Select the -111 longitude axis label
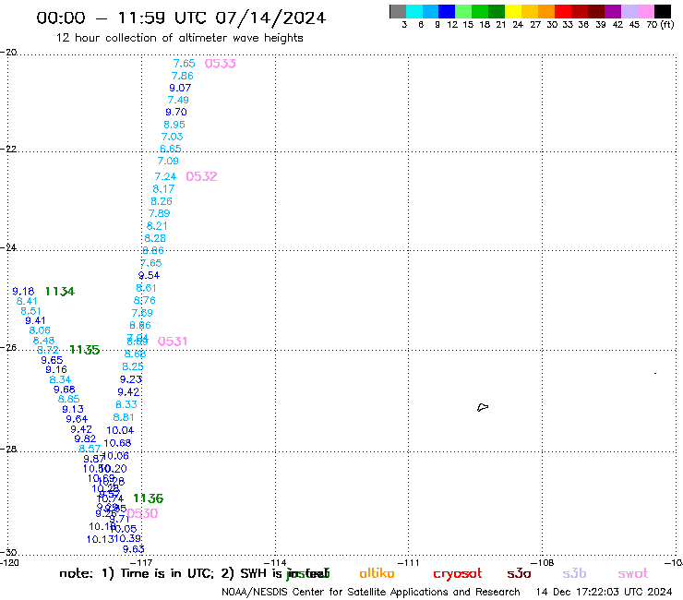This screenshot has height=600, width=683. [x=408, y=562]
